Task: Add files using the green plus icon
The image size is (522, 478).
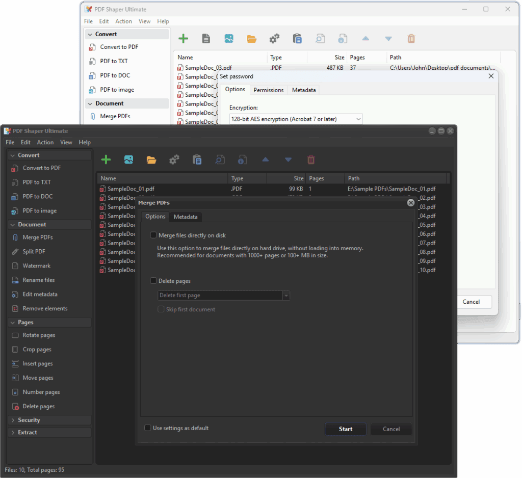Action: click(106, 160)
